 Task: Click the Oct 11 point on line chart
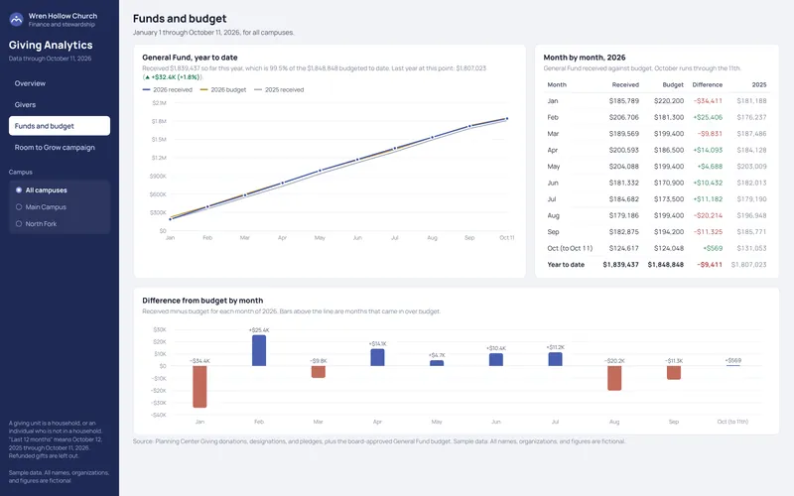tap(507, 119)
